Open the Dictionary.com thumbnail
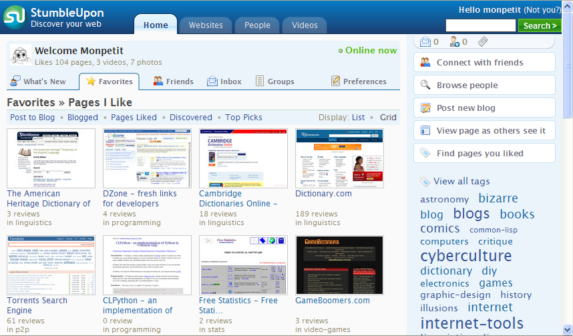Viewport: 573px width, 336px height. click(x=339, y=158)
